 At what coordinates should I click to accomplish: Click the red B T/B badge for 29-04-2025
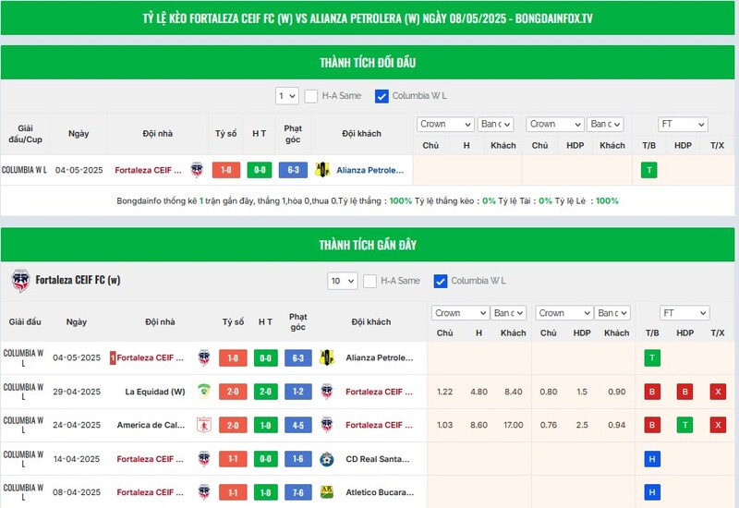tap(652, 392)
